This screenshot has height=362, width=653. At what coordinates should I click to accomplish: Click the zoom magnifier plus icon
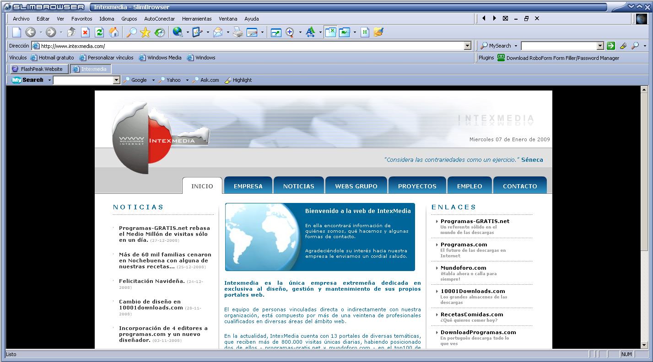pyautogui.click(x=290, y=32)
